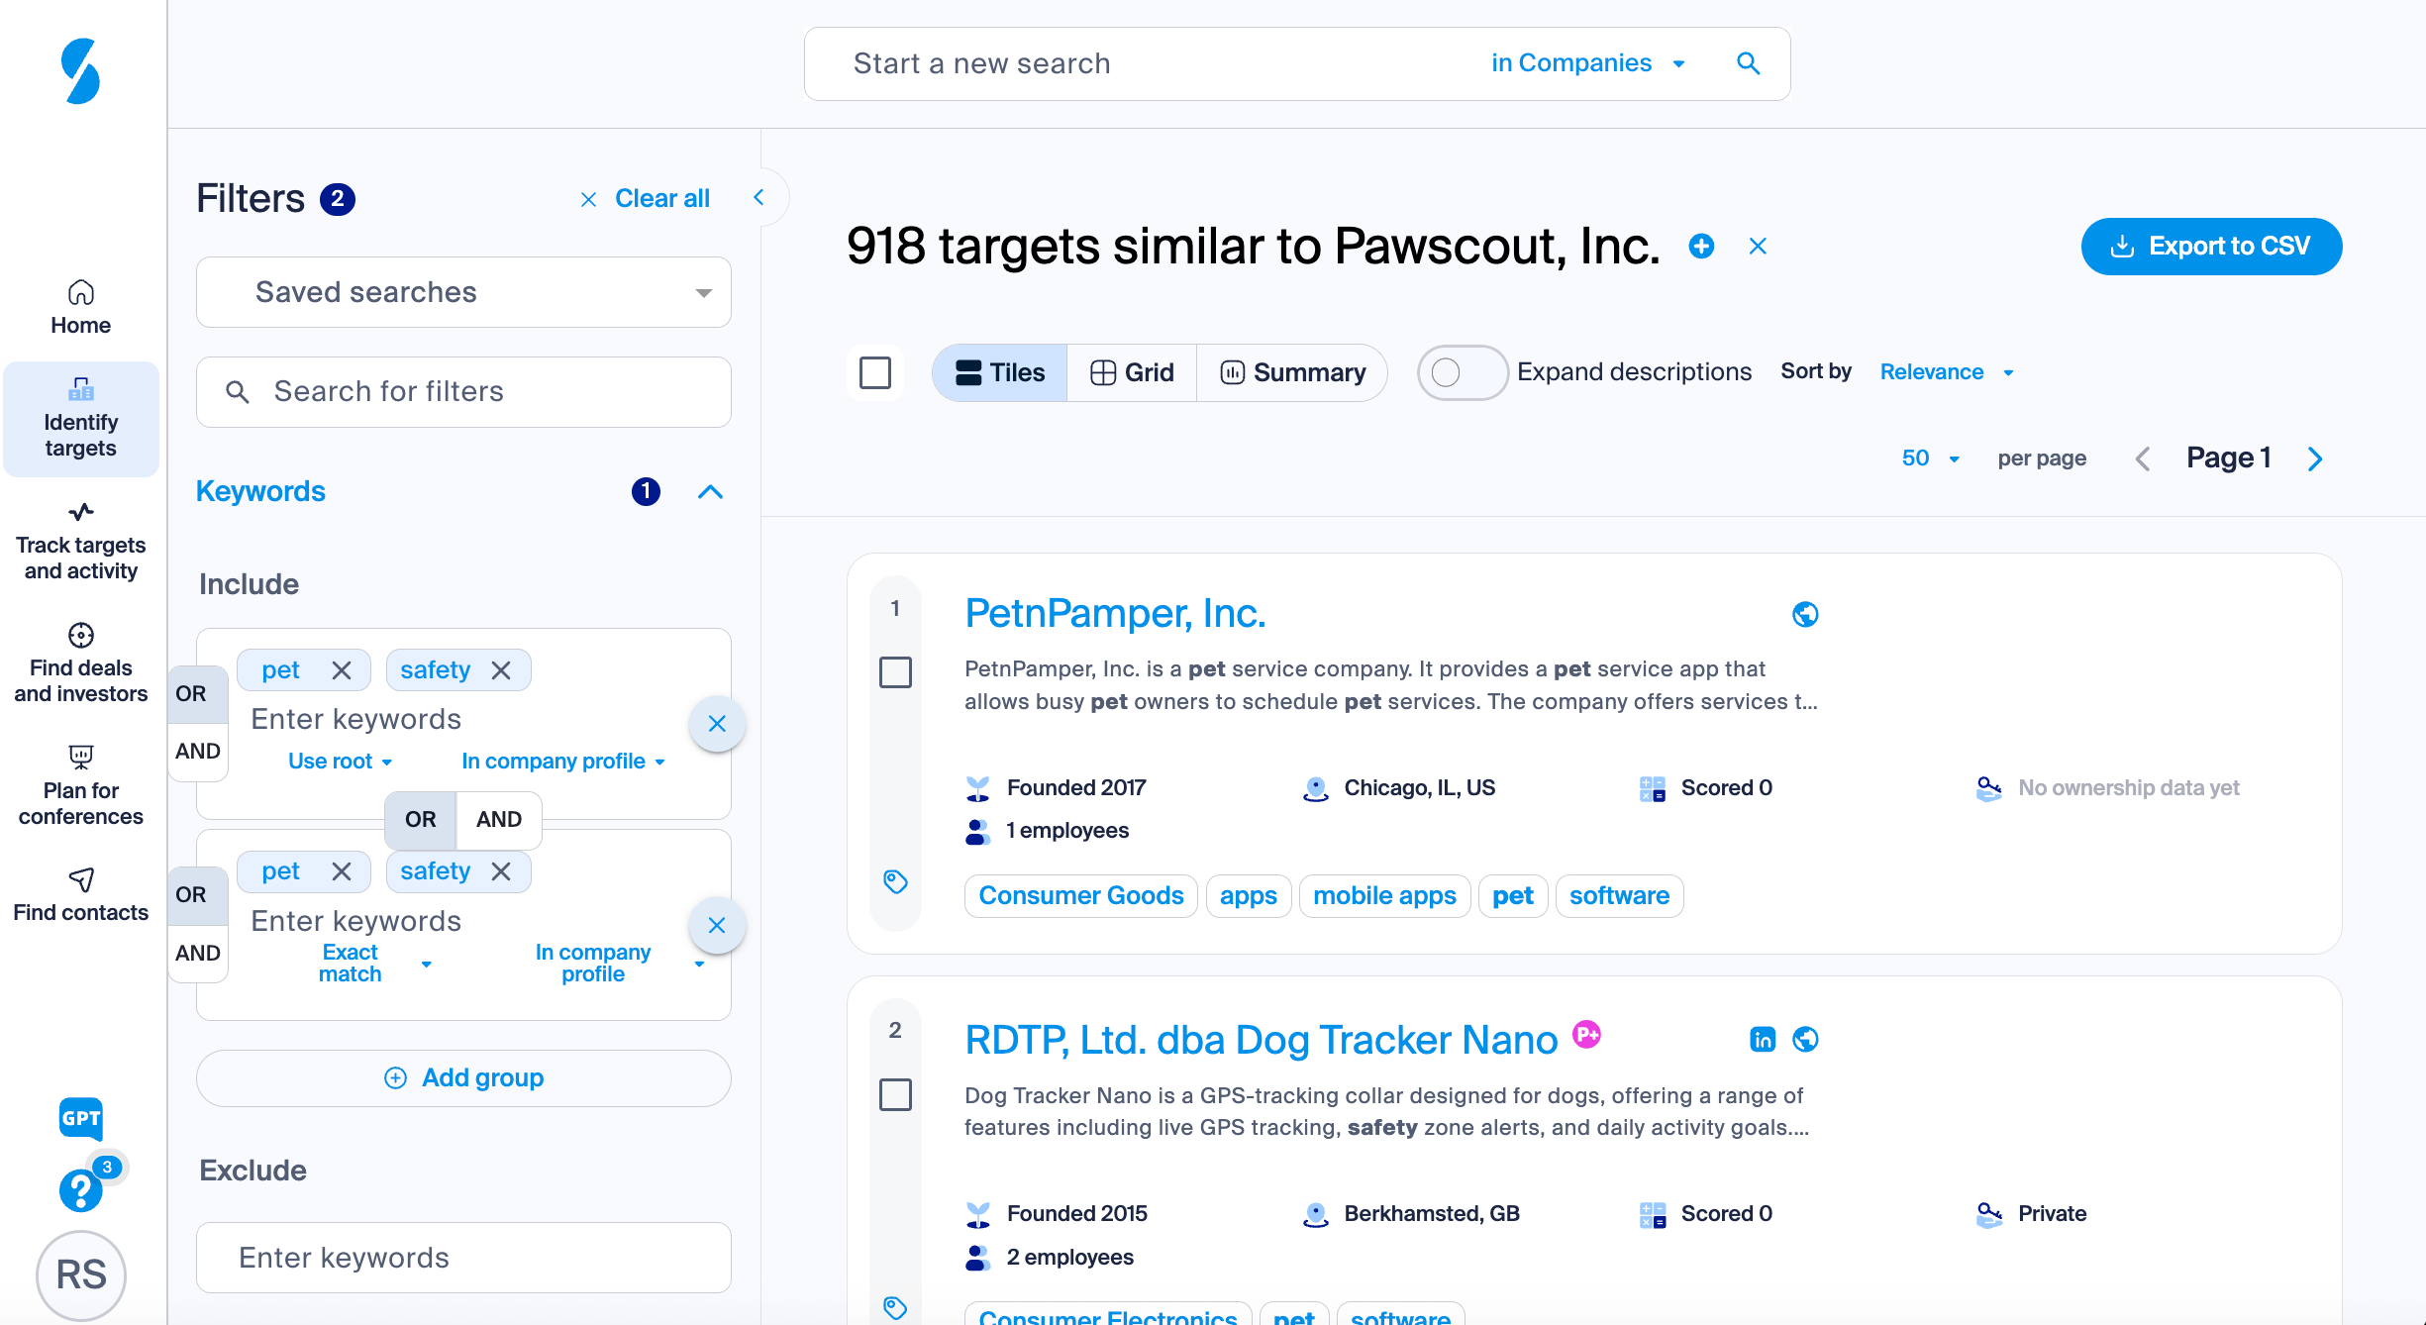This screenshot has width=2426, height=1325.
Task: Go to next page arrow
Action: pyautogui.click(x=2314, y=459)
